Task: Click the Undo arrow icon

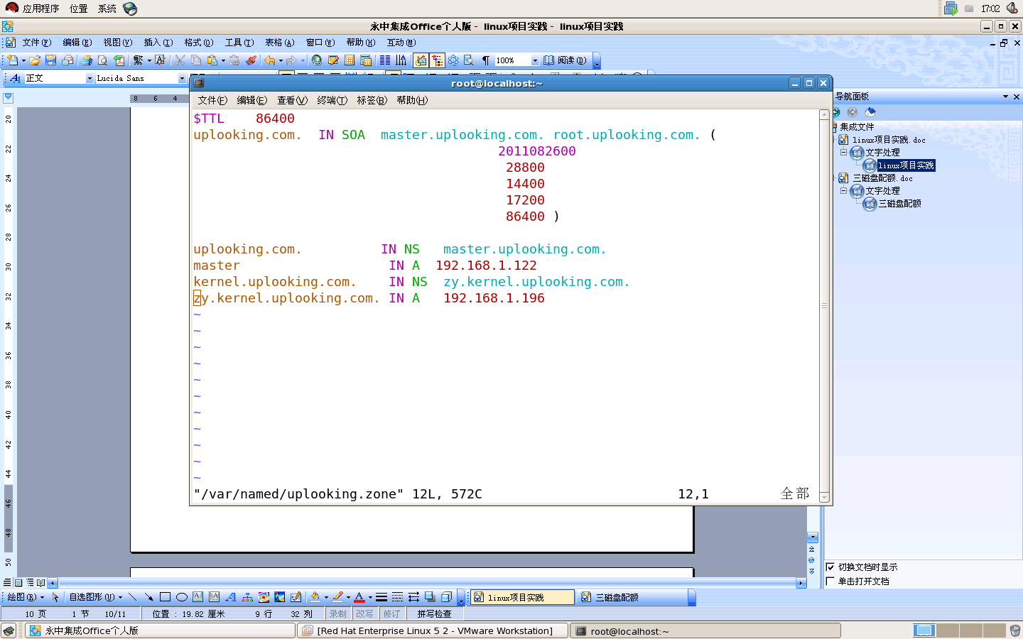Action: [x=269, y=60]
